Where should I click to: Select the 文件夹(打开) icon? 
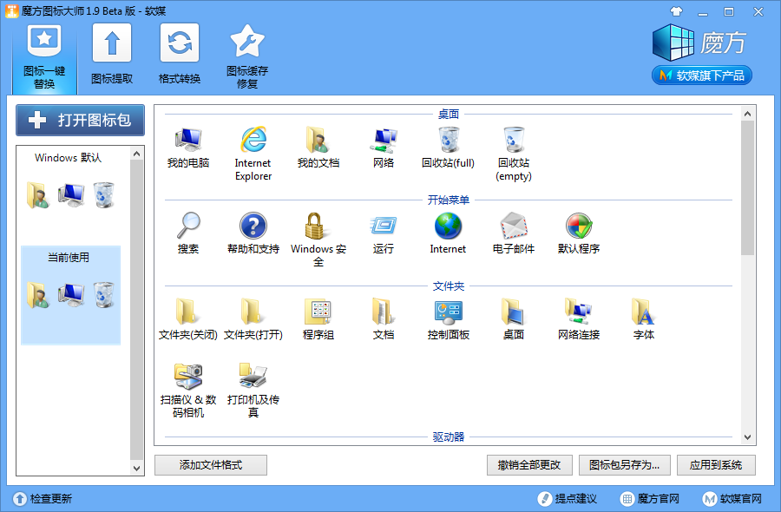253,319
